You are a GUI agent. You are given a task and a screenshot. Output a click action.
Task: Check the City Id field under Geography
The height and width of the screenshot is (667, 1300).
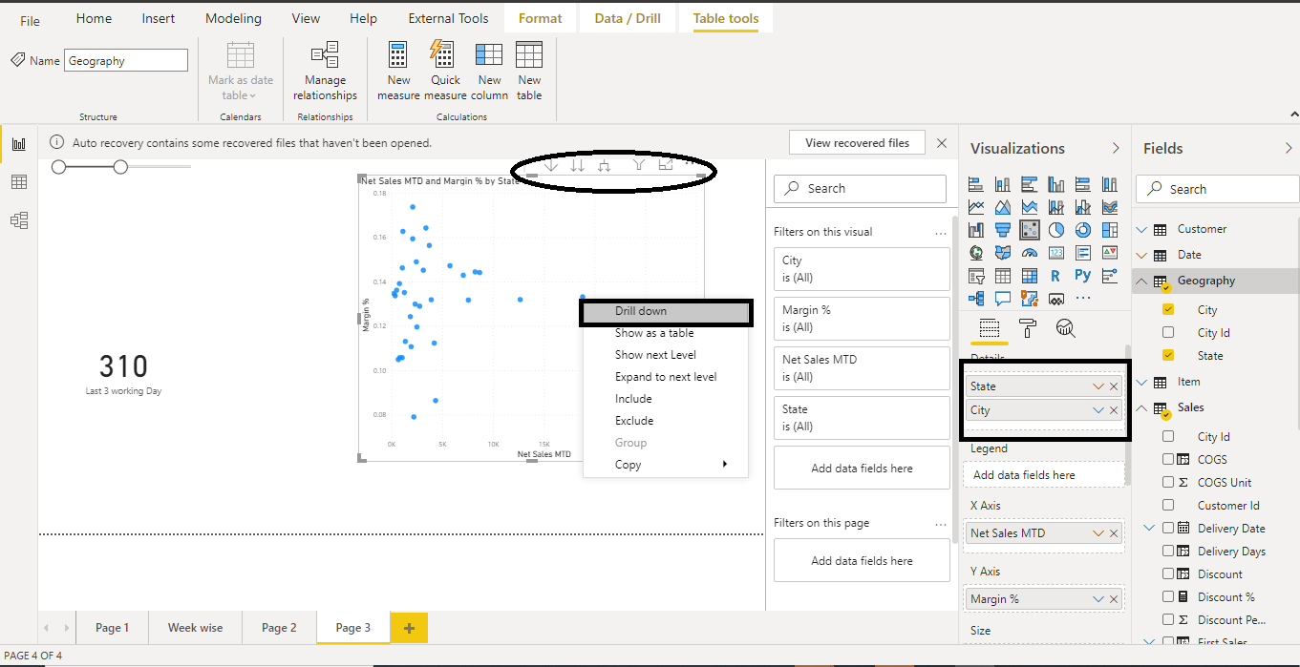point(1168,332)
